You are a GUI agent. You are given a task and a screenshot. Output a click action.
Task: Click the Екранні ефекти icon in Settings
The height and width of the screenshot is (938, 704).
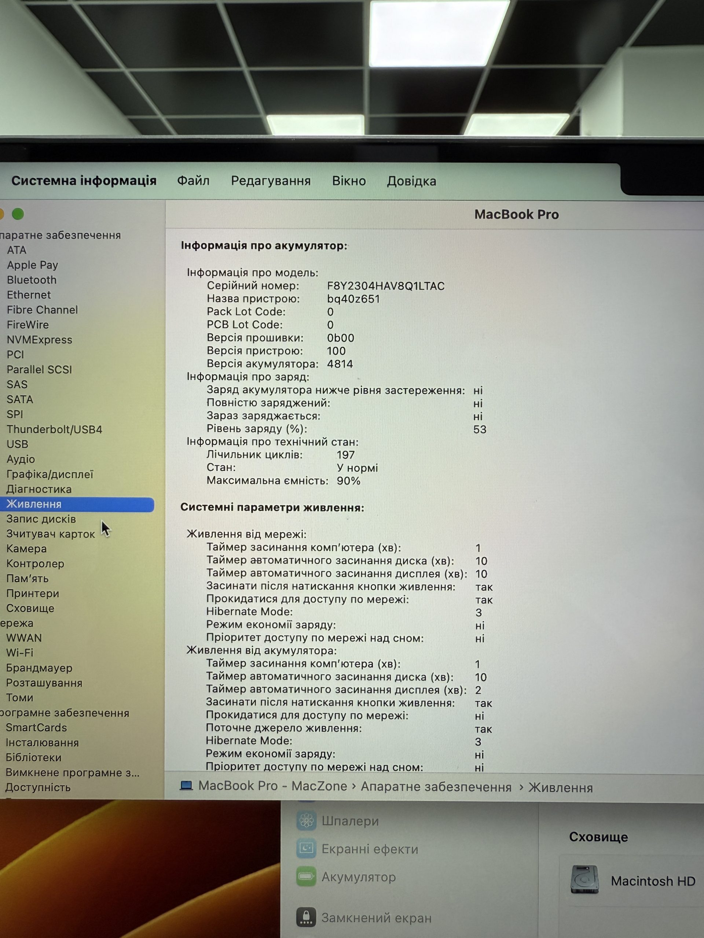point(307,849)
